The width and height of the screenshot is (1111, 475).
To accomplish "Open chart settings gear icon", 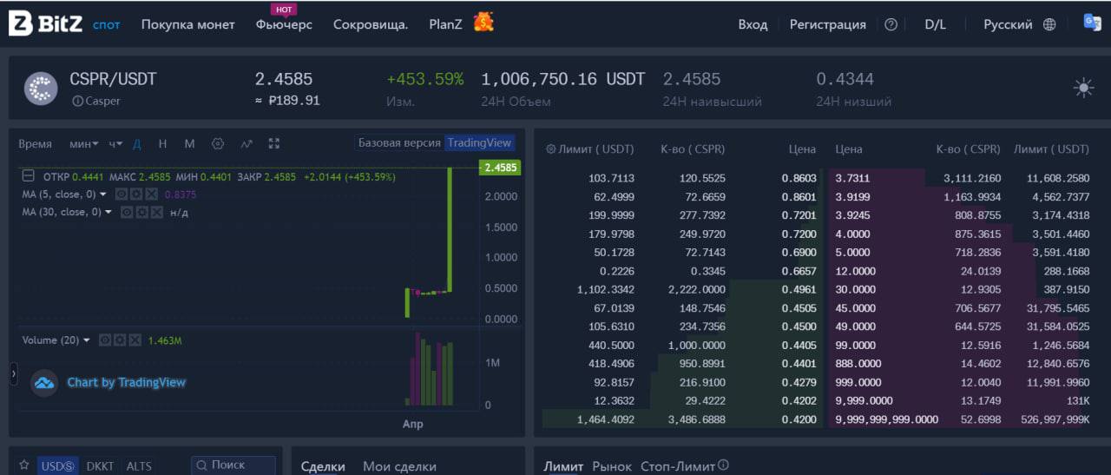I will click(218, 143).
